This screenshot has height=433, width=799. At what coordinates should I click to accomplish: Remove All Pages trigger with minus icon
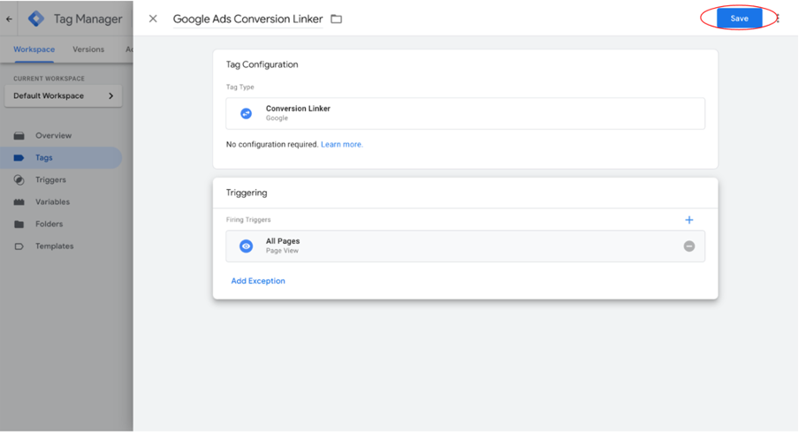coord(689,246)
